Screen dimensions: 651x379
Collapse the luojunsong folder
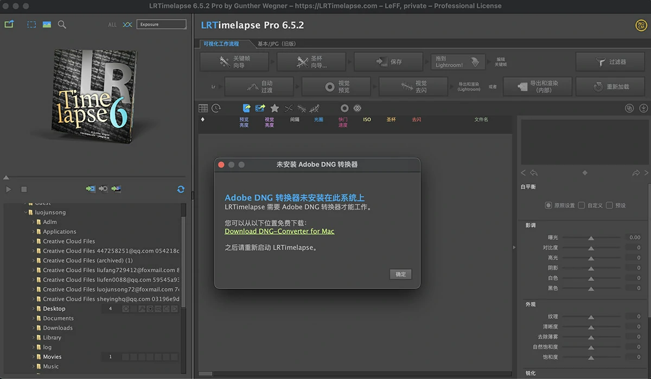(25, 212)
